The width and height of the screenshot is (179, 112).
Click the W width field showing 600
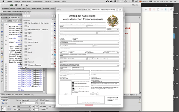[x=37, y=106]
